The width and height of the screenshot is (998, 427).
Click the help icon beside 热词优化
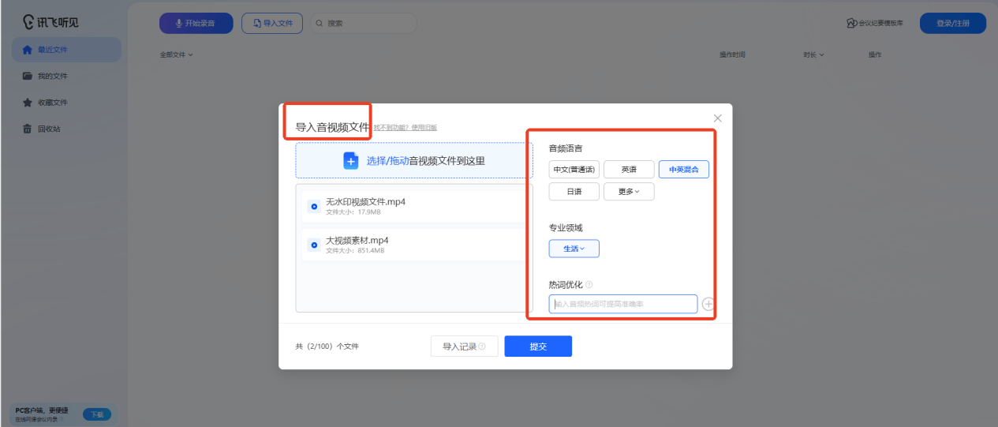click(x=589, y=285)
